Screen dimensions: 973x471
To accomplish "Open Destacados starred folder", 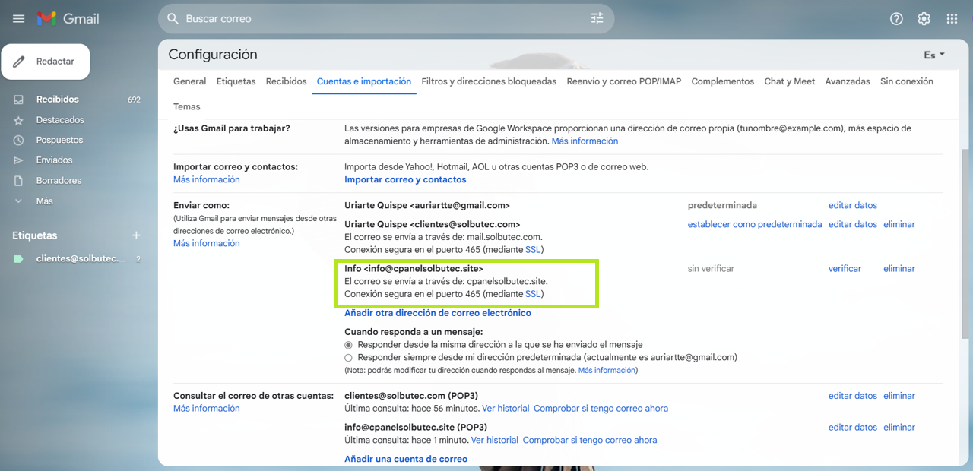I will tap(59, 120).
